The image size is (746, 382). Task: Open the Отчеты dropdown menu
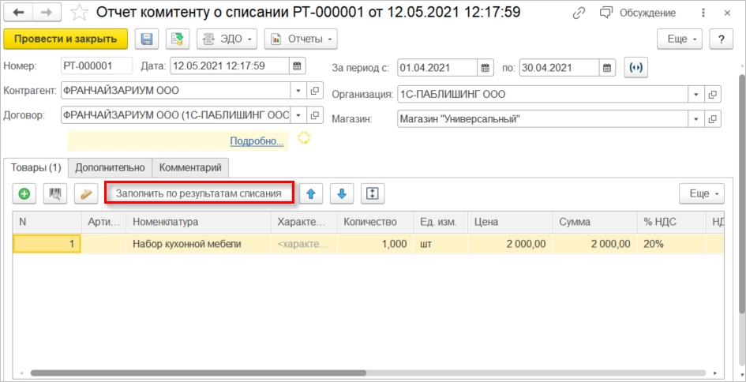coord(301,39)
